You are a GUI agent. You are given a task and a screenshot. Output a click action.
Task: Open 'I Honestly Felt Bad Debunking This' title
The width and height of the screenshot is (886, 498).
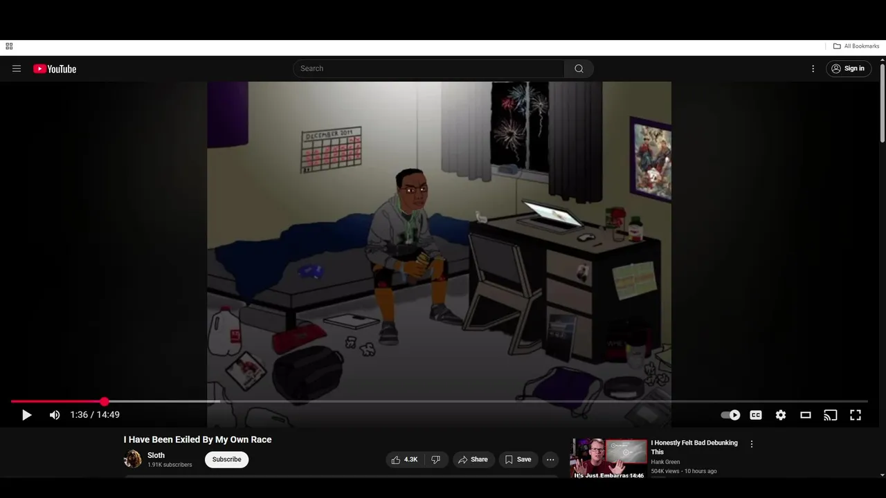(x=694, y=447)
